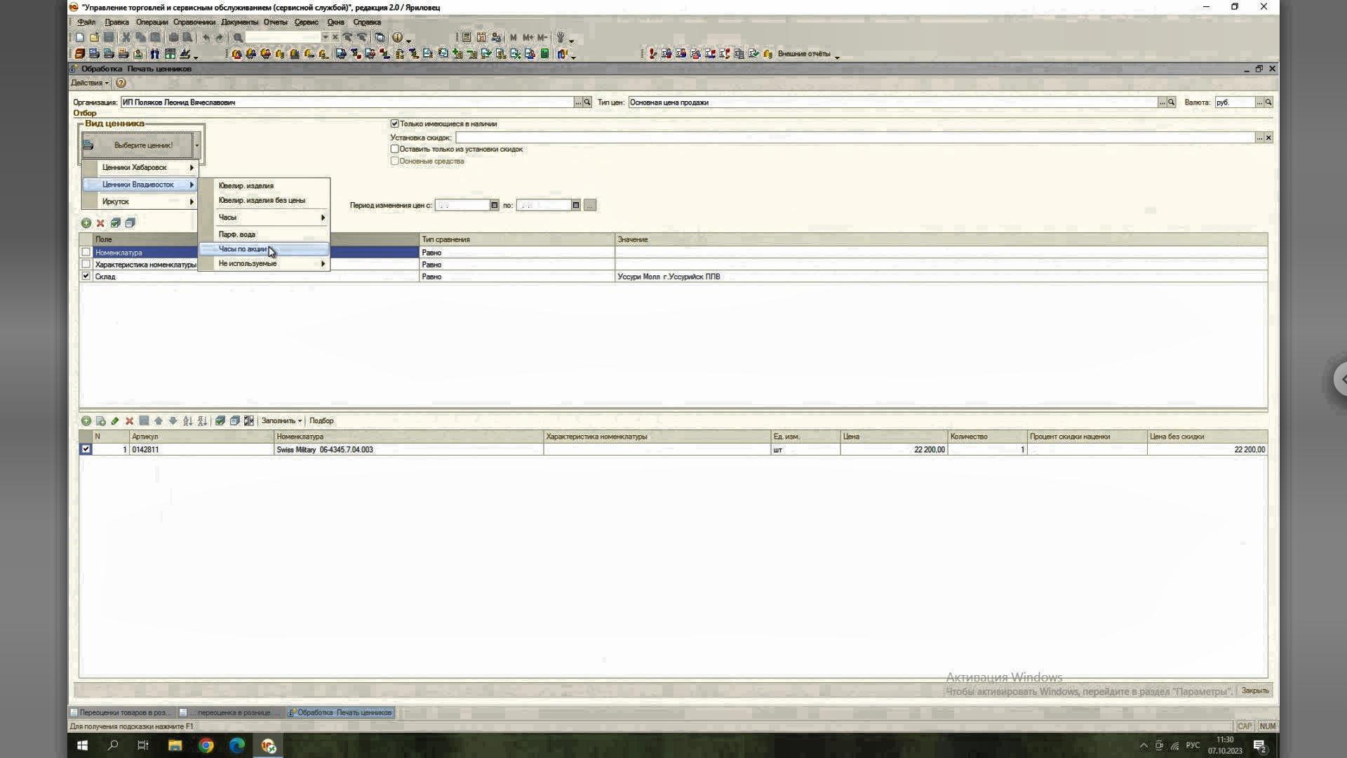Clear the Установка скидок field with X

(x=1268, y=138)
